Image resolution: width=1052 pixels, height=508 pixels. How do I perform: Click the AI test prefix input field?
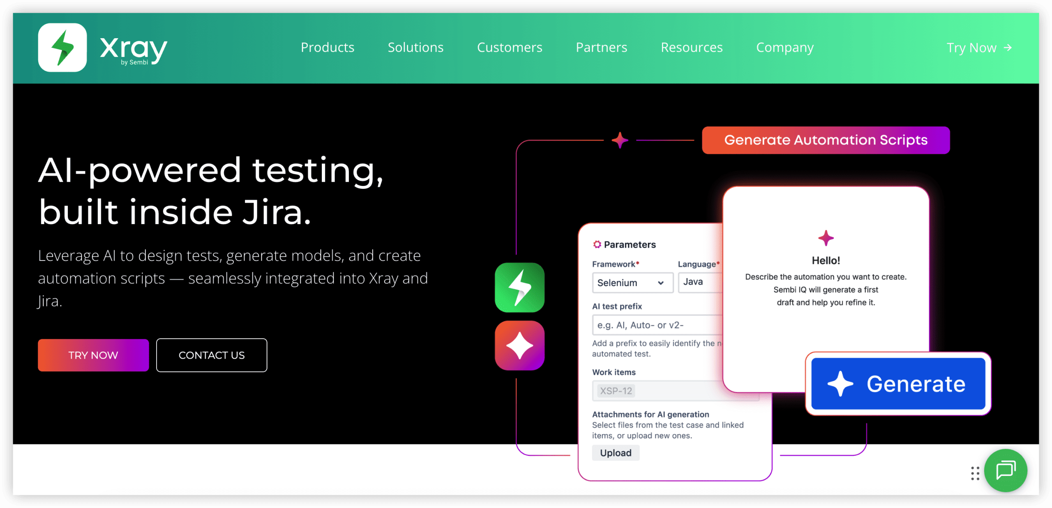[x=657, y=325]
